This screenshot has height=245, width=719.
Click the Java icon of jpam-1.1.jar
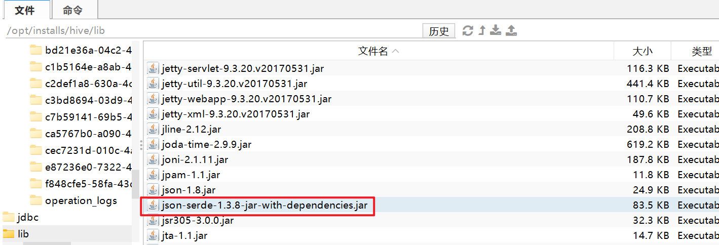[x=153, y=175]
